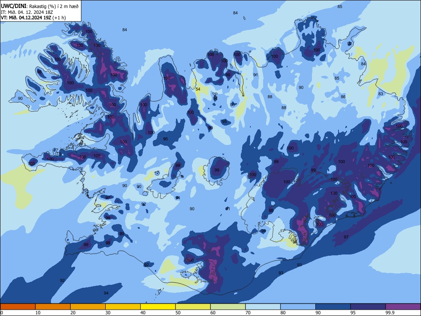The image size is (421, 316).
Task: Click the '83' humidity value on map
Action: (x=381, y=94)
